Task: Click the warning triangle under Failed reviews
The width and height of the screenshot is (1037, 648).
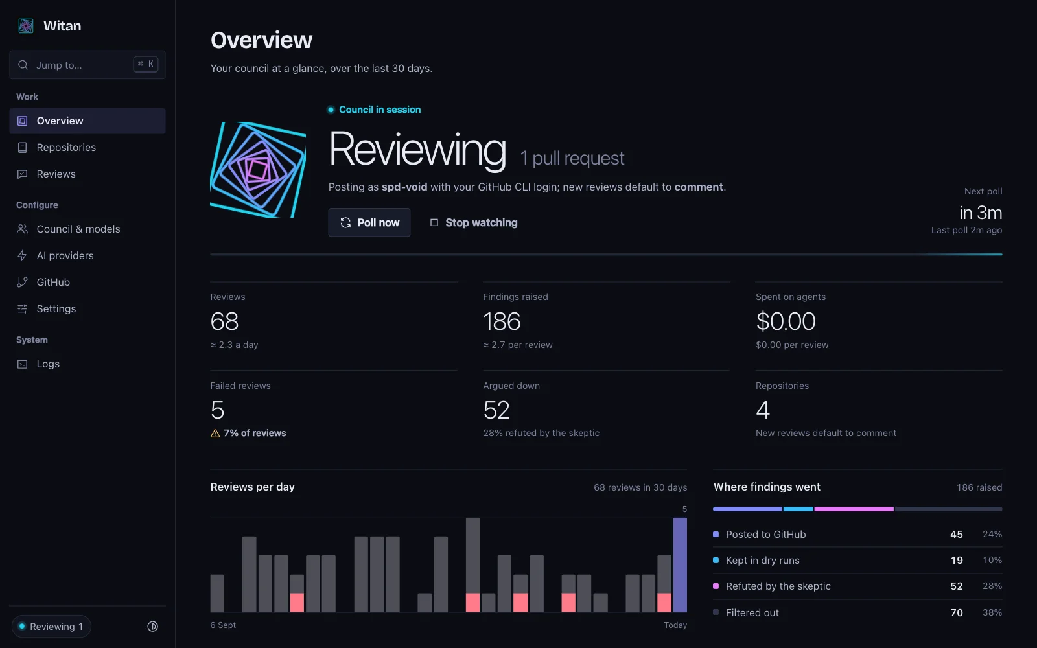Action: pos(215,434)
